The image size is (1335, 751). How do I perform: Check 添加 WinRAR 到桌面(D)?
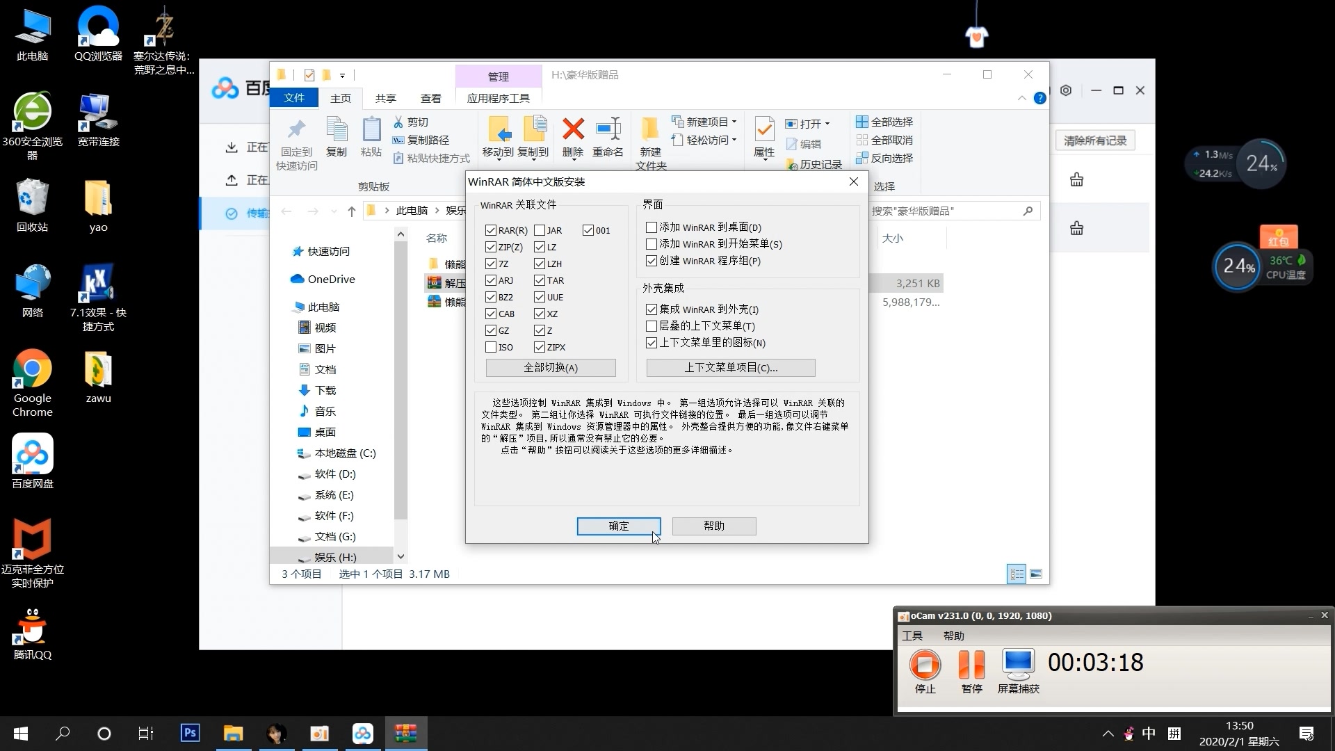(652, 227)
